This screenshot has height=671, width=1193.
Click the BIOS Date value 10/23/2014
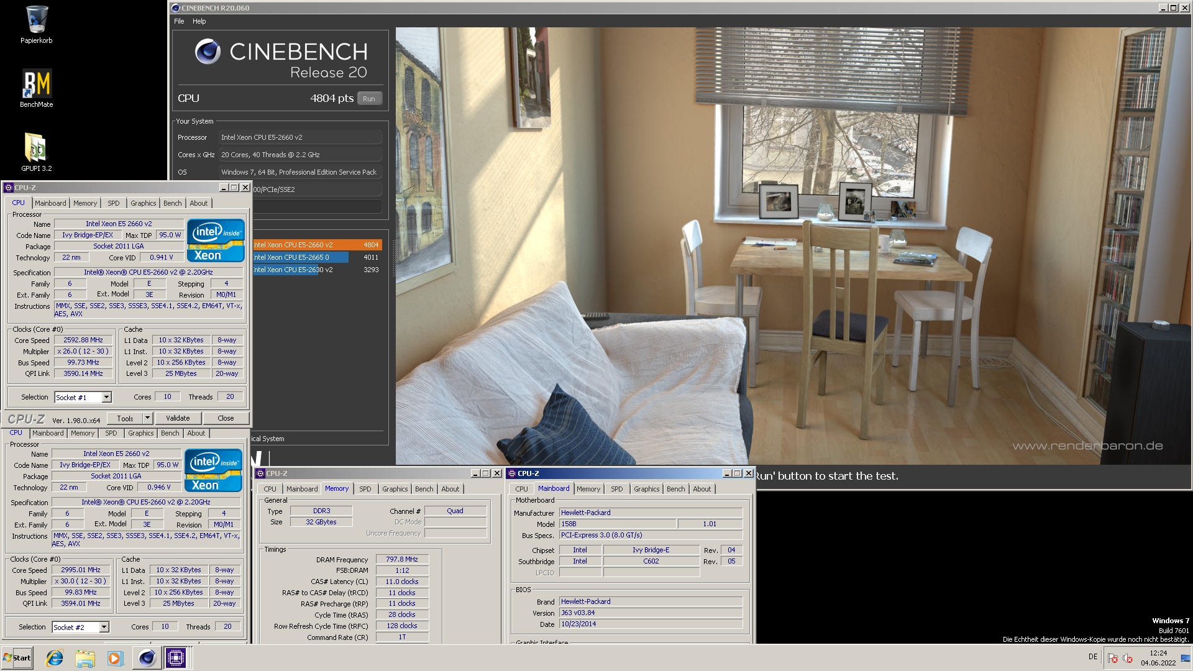pos(651,624)
